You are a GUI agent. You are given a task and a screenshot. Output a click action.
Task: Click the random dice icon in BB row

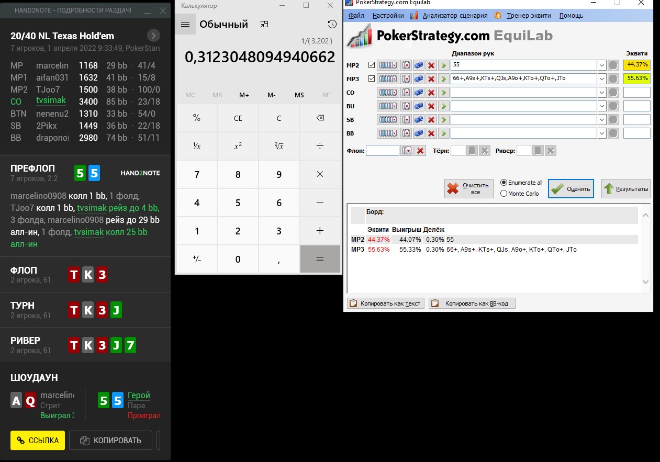tap(419, 133)
